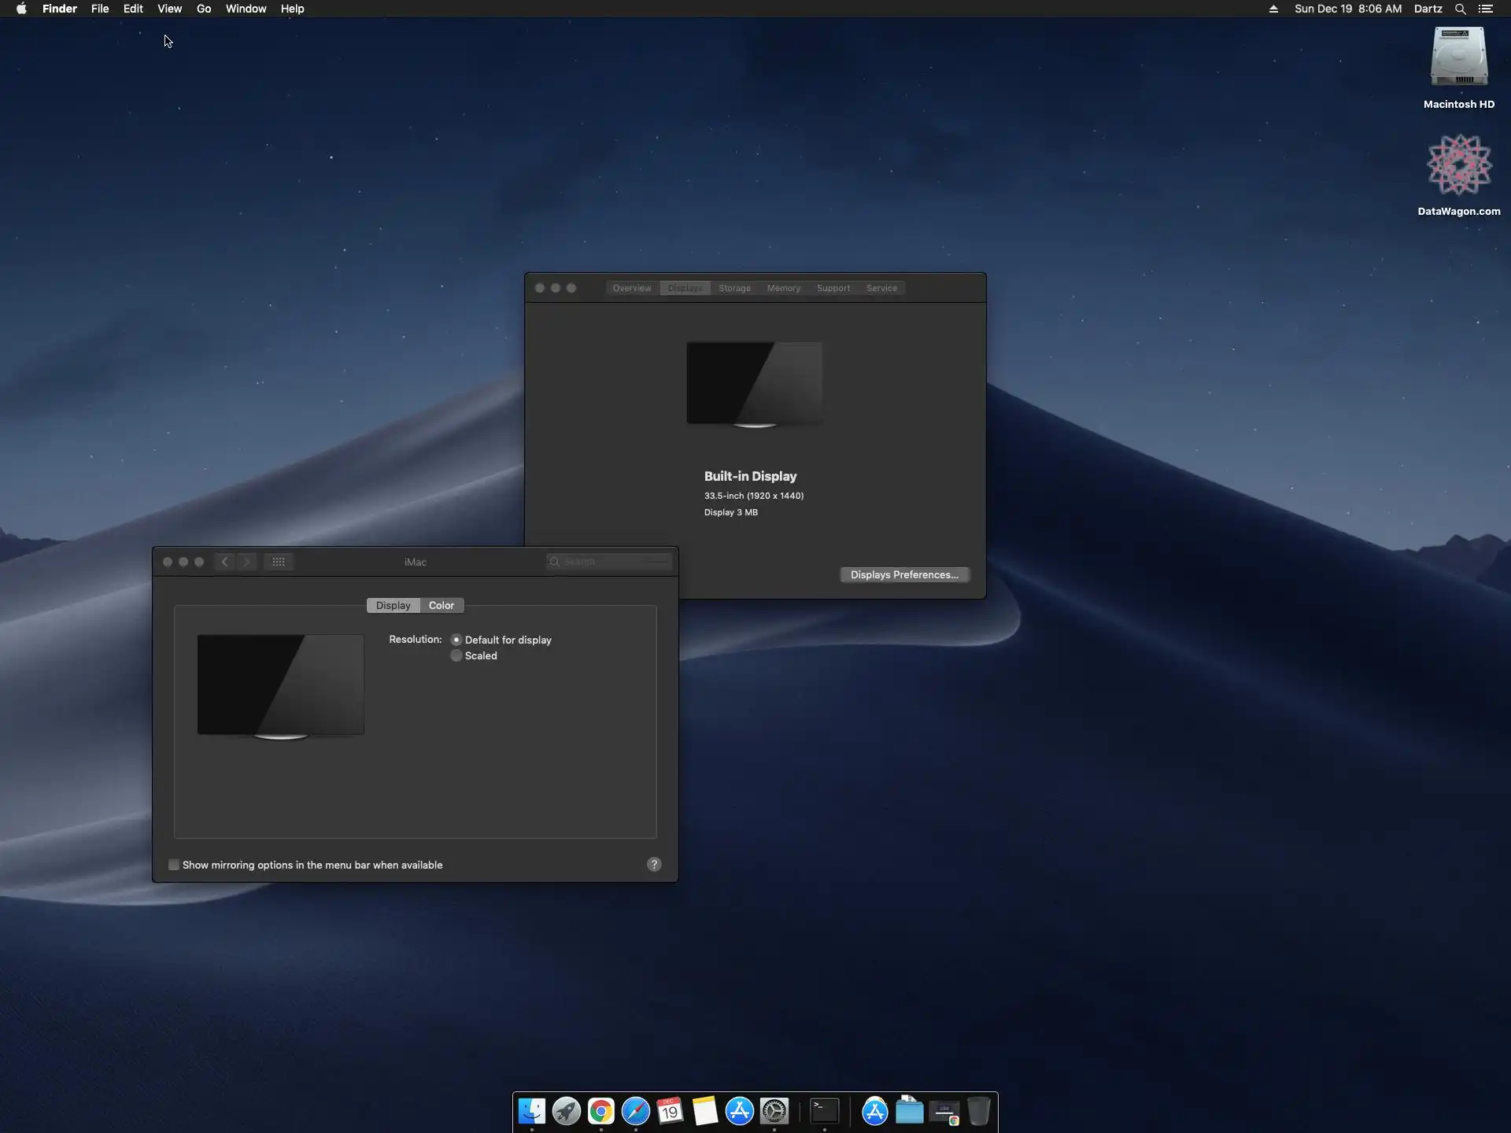This screenshot has width=1511, height=1133.
Task: Open the Calendar app in dock
Action: (x=670, y=1111)
